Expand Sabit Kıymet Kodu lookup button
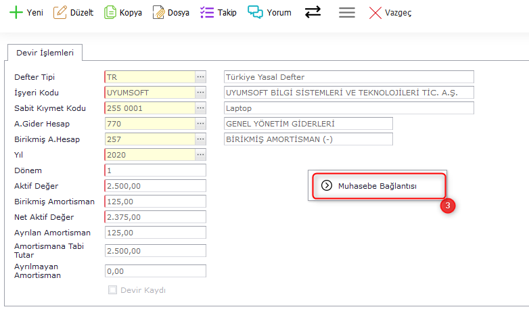Viewport: 529px width, 324px height. 200,108
